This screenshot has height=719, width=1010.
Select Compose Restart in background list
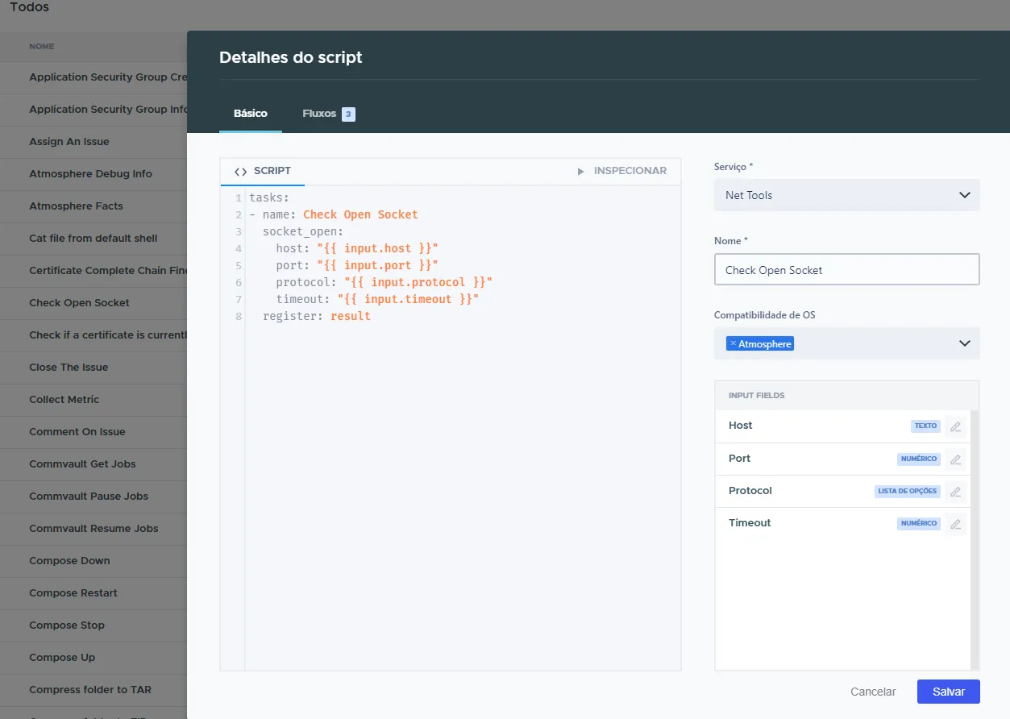click(94, 593)
